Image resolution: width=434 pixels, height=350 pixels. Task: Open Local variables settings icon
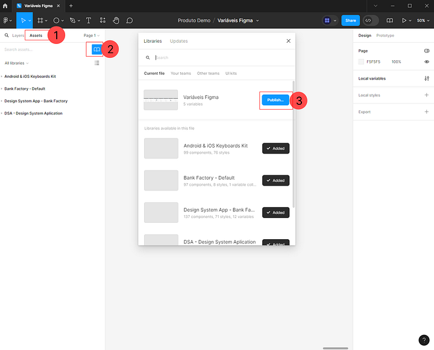pos(427,78)
